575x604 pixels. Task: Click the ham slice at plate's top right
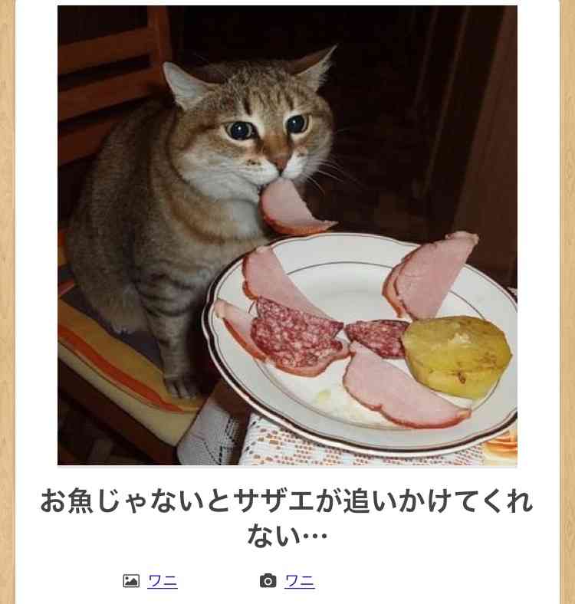click(x=429, y=275)
